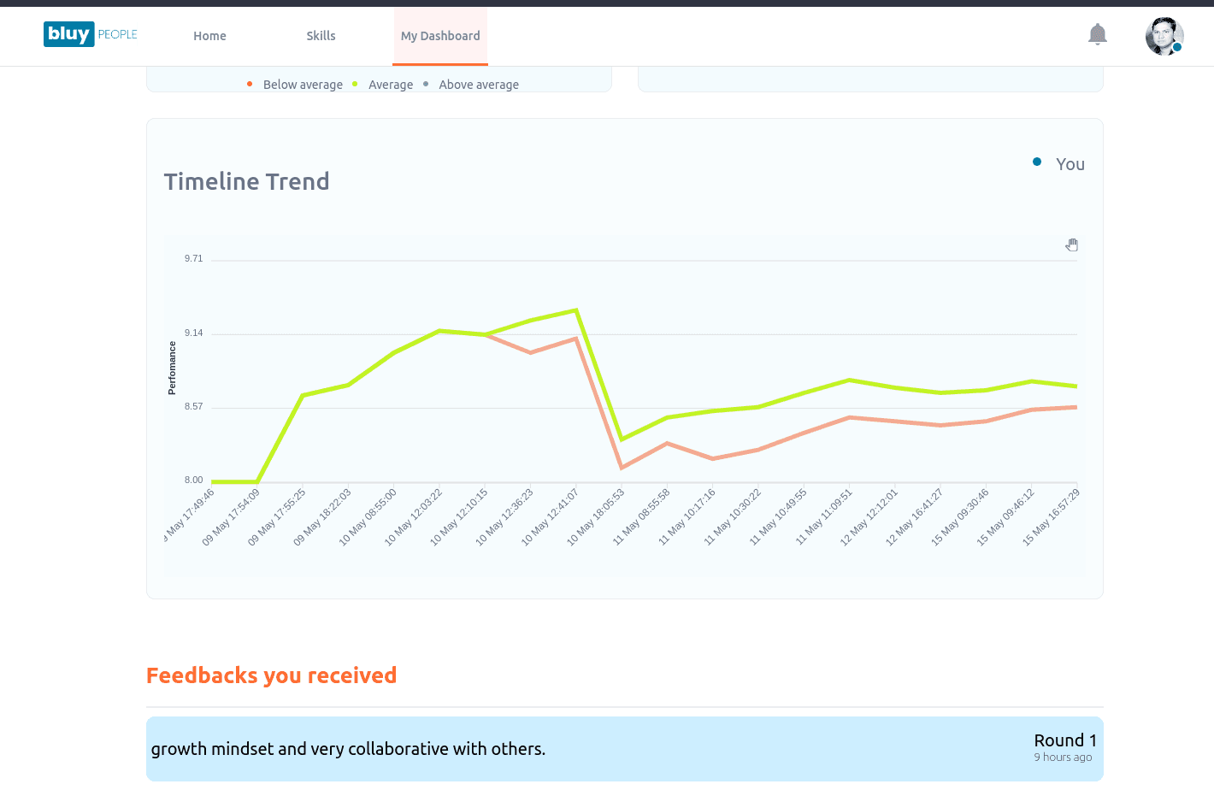The width and height of the screenshot is (1214, 790).
Task: Toggle the 'Below average' legend item
Action: [302, 85]
